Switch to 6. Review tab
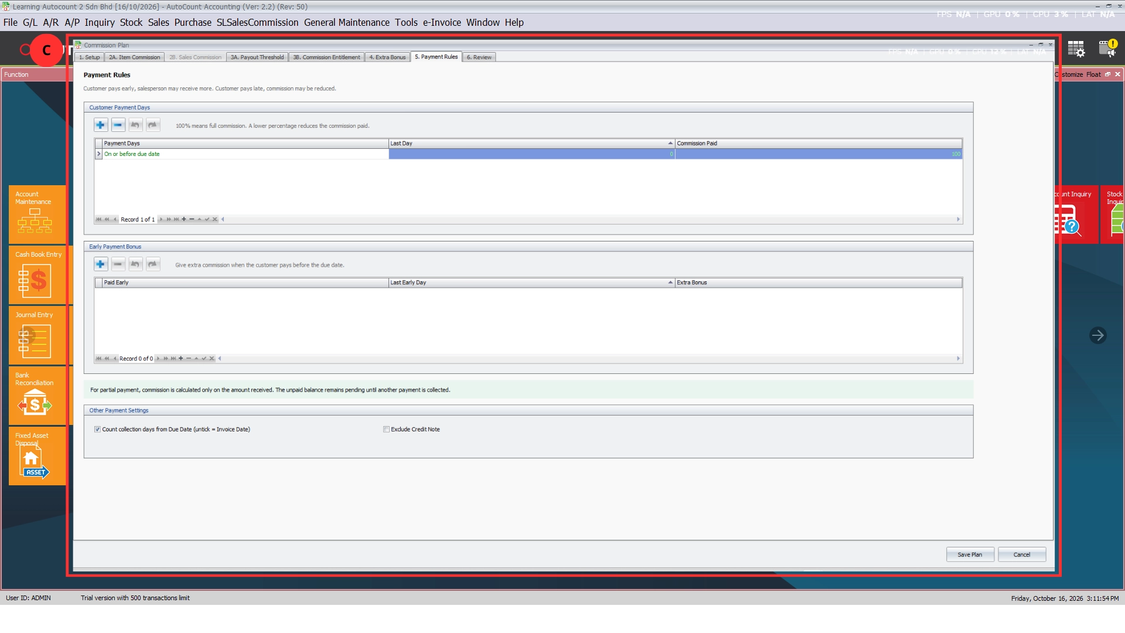This screenshot has height=633, width=1125. tap(479, 57)
